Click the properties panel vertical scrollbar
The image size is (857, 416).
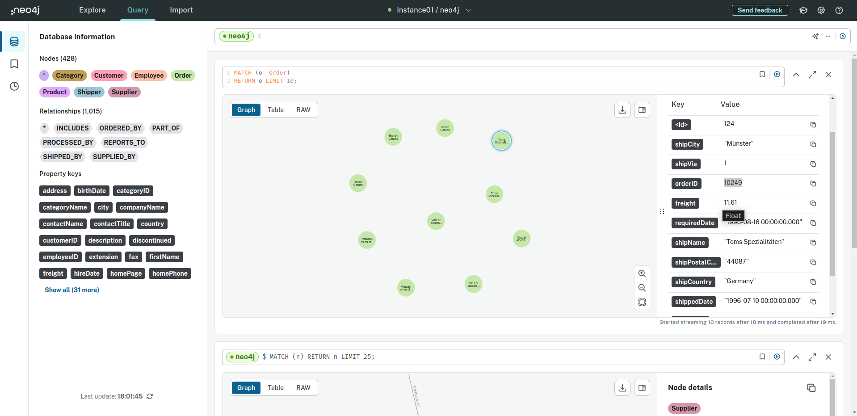(x=832, y=204)
